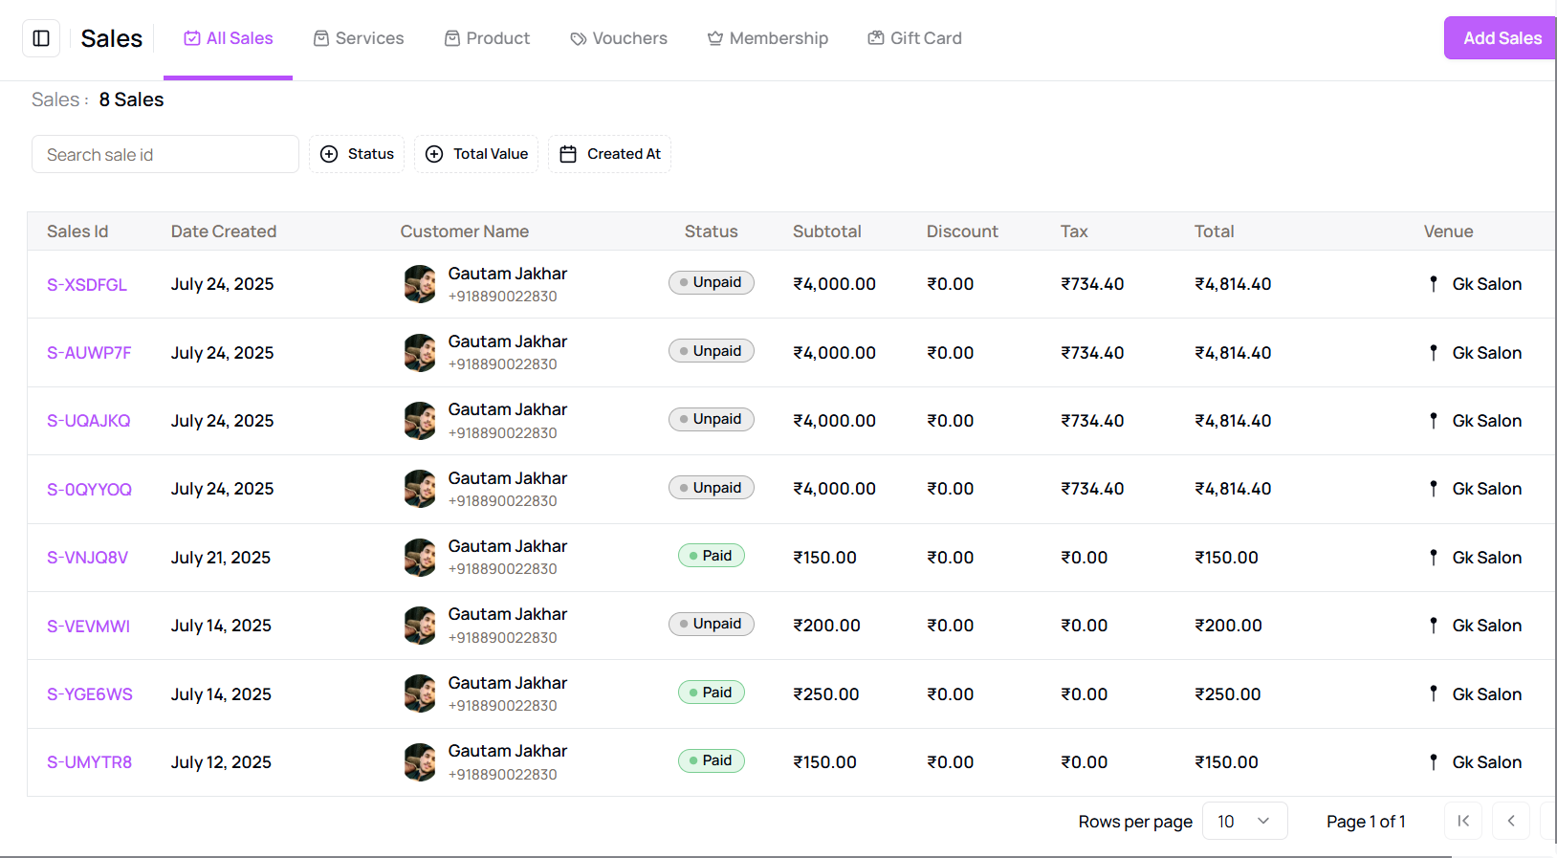Click Paid badge for S-VNJQ8V
1557x858 pixels.
click(x=712, y=556)
